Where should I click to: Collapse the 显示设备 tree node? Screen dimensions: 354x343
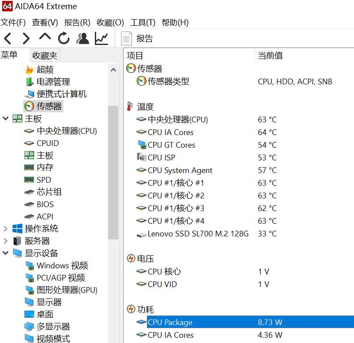(5, 253)
